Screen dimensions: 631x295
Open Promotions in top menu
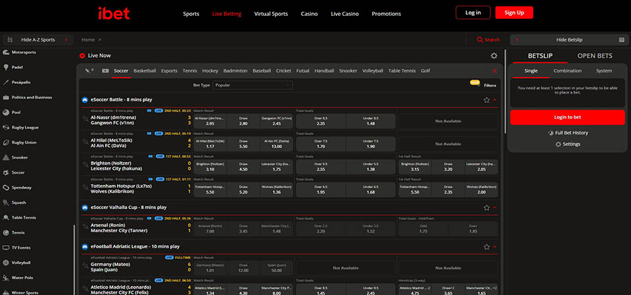coord(386,14)
